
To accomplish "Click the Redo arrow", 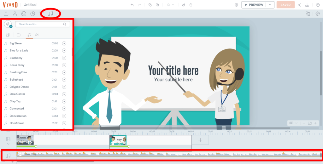I will click(139, 5).
